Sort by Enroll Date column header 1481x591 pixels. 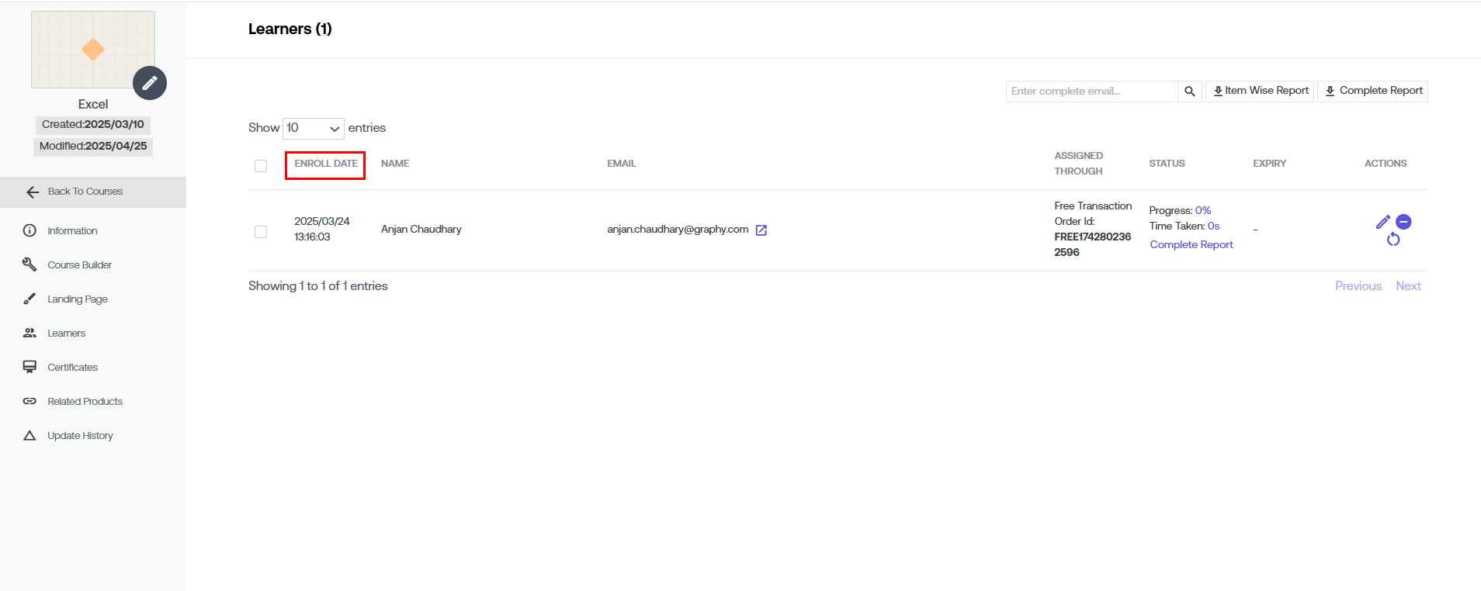click(x=325, y=164)
